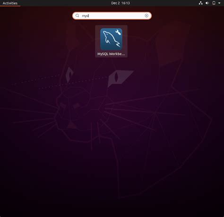Viewport: 224px width, 217px height.
Task: Expand the system menu arrow in top bar
Action: (x=219, y=3)
